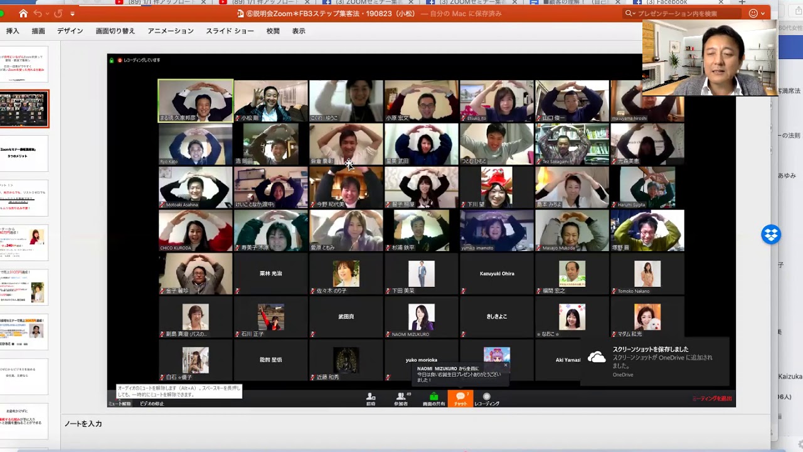Click the OneDrive screenshot saved notification

pos(655,362)
